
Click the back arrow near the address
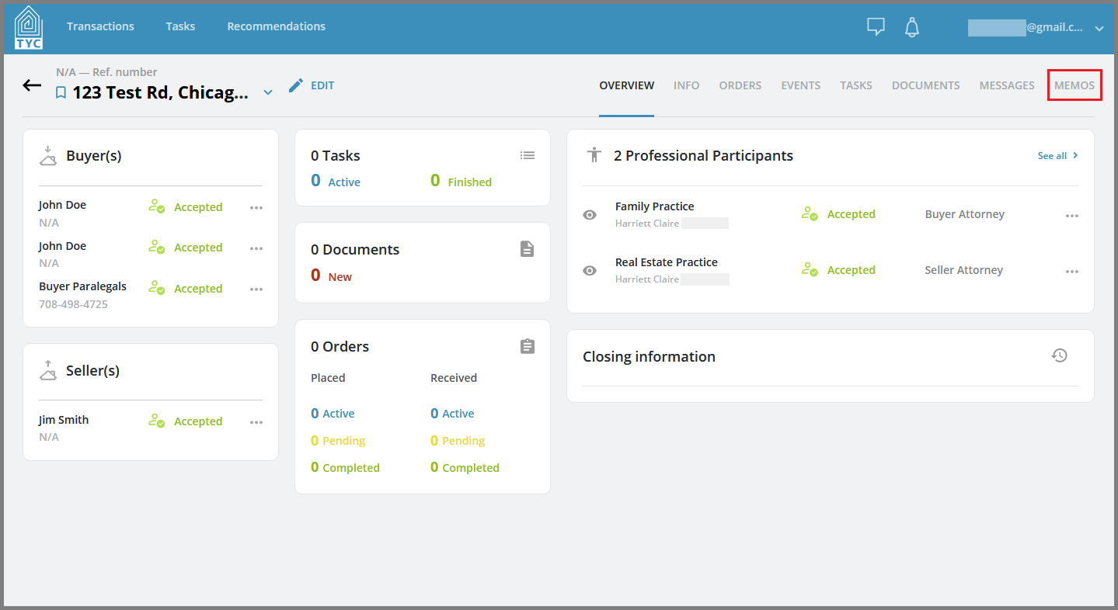click(x=31, y=85)
